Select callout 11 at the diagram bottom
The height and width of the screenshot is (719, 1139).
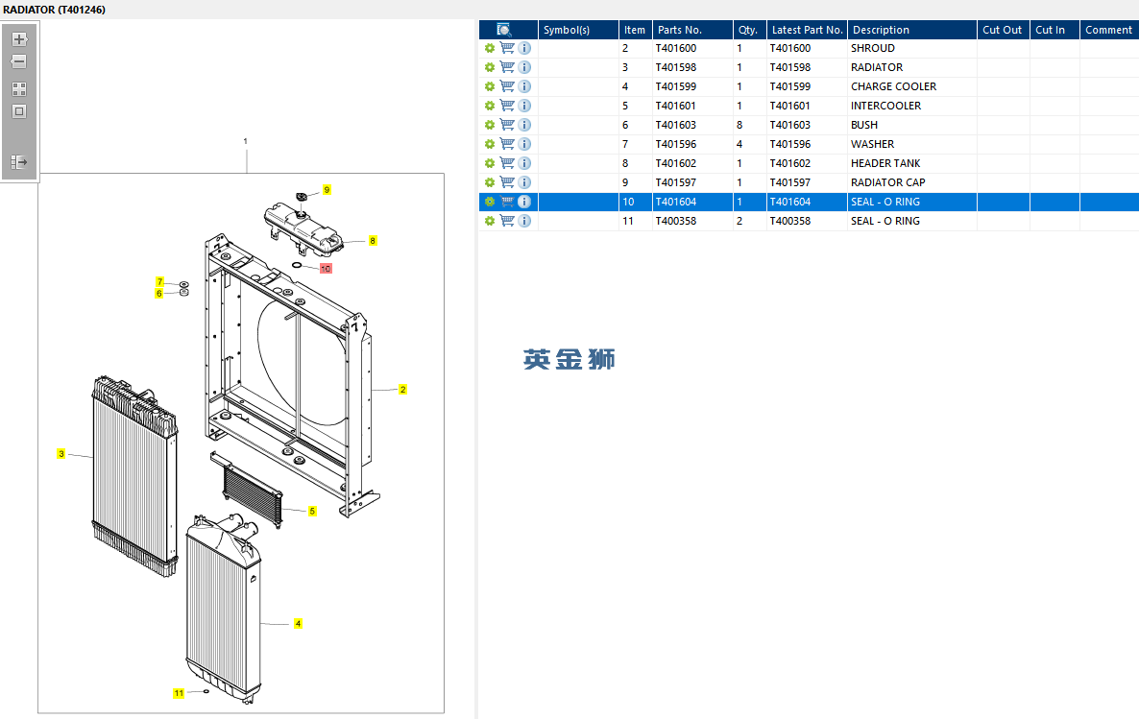(x=179, y=693)
